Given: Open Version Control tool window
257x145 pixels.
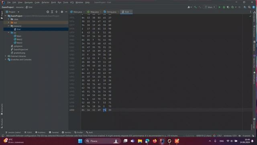Looking at the screenshot, I should tap(13, 133).
